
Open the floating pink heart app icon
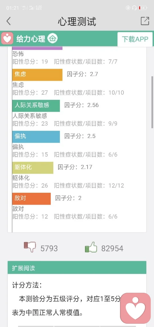click(x=136, y=308)
